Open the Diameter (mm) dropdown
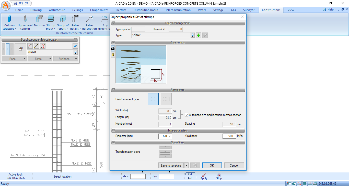 click(x=165, y=136)
